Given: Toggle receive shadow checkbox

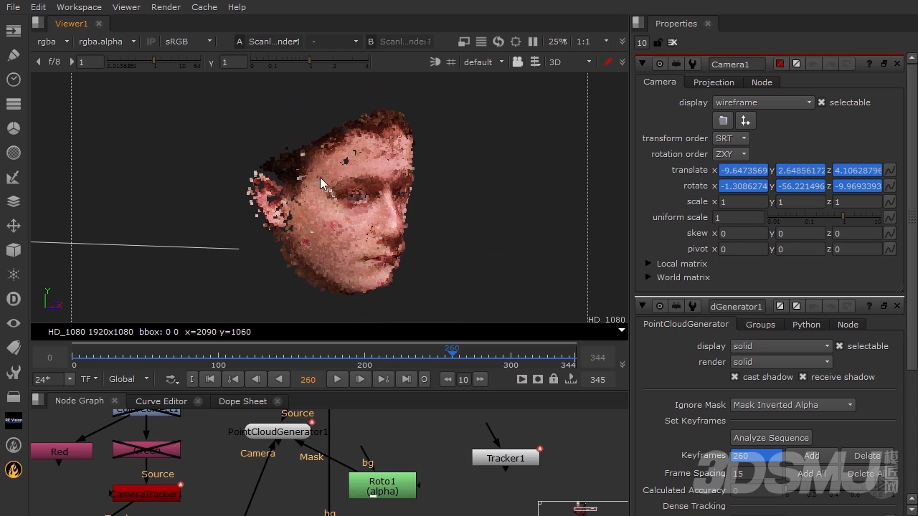Looking at the screenshot, I should tap(803, 377).
